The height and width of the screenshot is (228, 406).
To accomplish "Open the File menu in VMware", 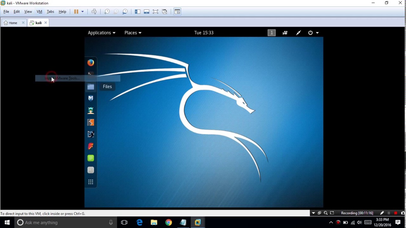I will (6, 12).
